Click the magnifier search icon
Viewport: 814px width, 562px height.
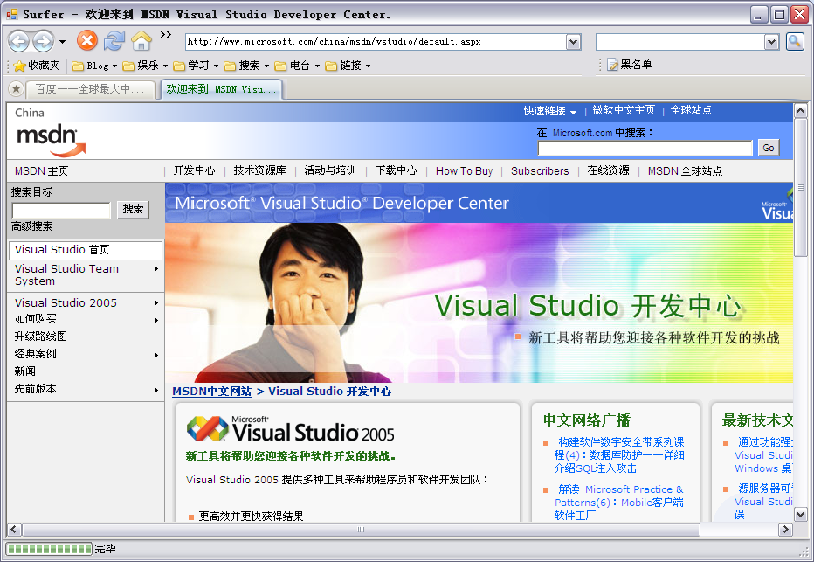[x=795, y=41]
